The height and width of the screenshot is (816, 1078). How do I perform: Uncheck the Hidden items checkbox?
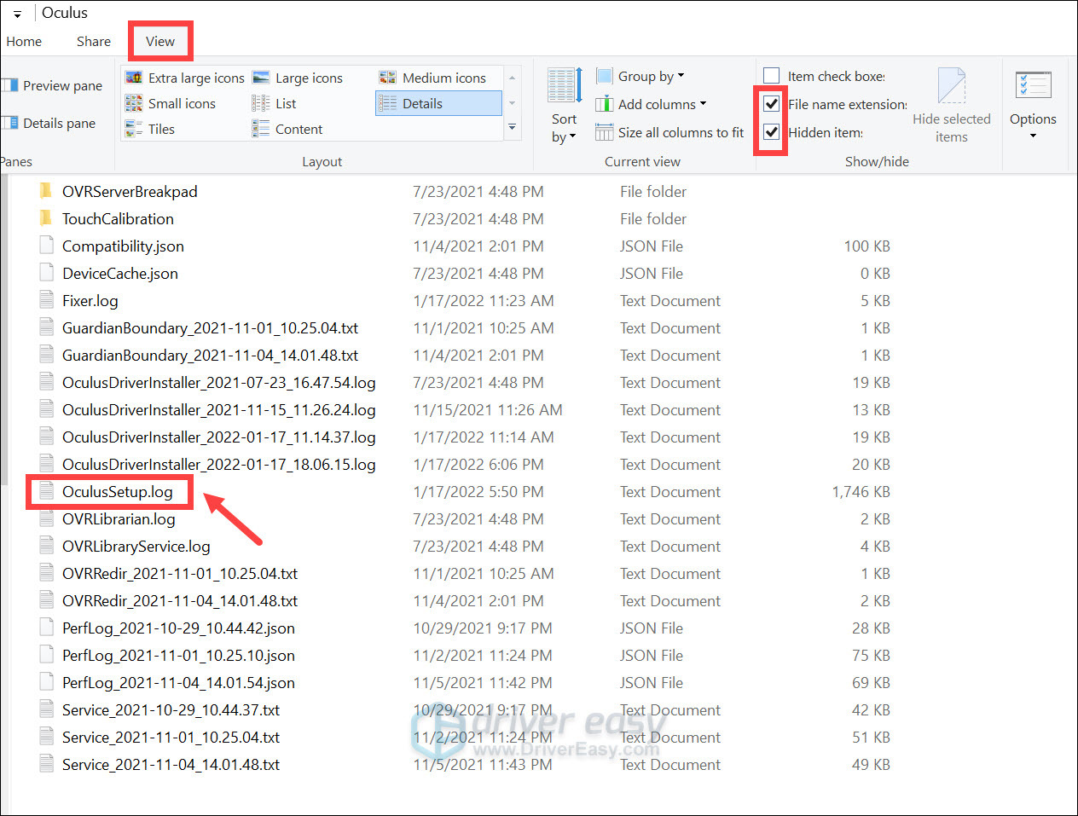772,132
